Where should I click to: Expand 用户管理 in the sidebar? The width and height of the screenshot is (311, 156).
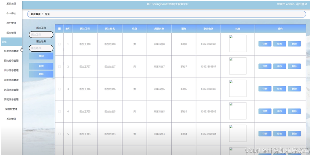pyautogui.click(x=11, y=23)
